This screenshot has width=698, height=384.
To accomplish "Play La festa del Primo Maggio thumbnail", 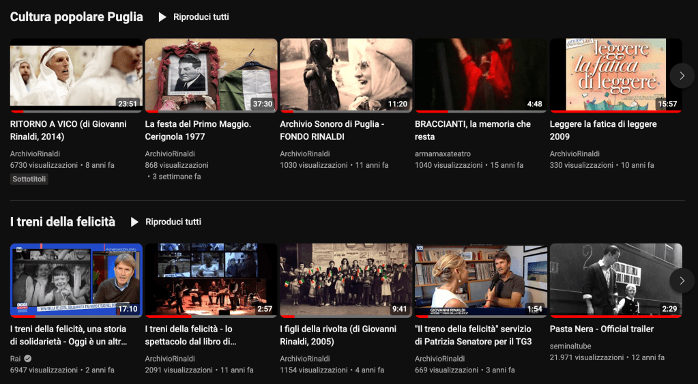I will tap(211, 74).
